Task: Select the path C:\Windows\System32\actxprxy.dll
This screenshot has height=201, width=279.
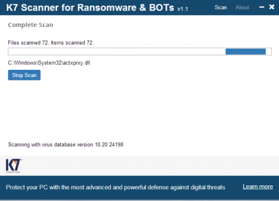Action: point(49,63)
